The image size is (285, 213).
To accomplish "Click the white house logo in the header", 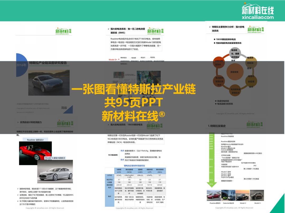I will pos(258,9).
